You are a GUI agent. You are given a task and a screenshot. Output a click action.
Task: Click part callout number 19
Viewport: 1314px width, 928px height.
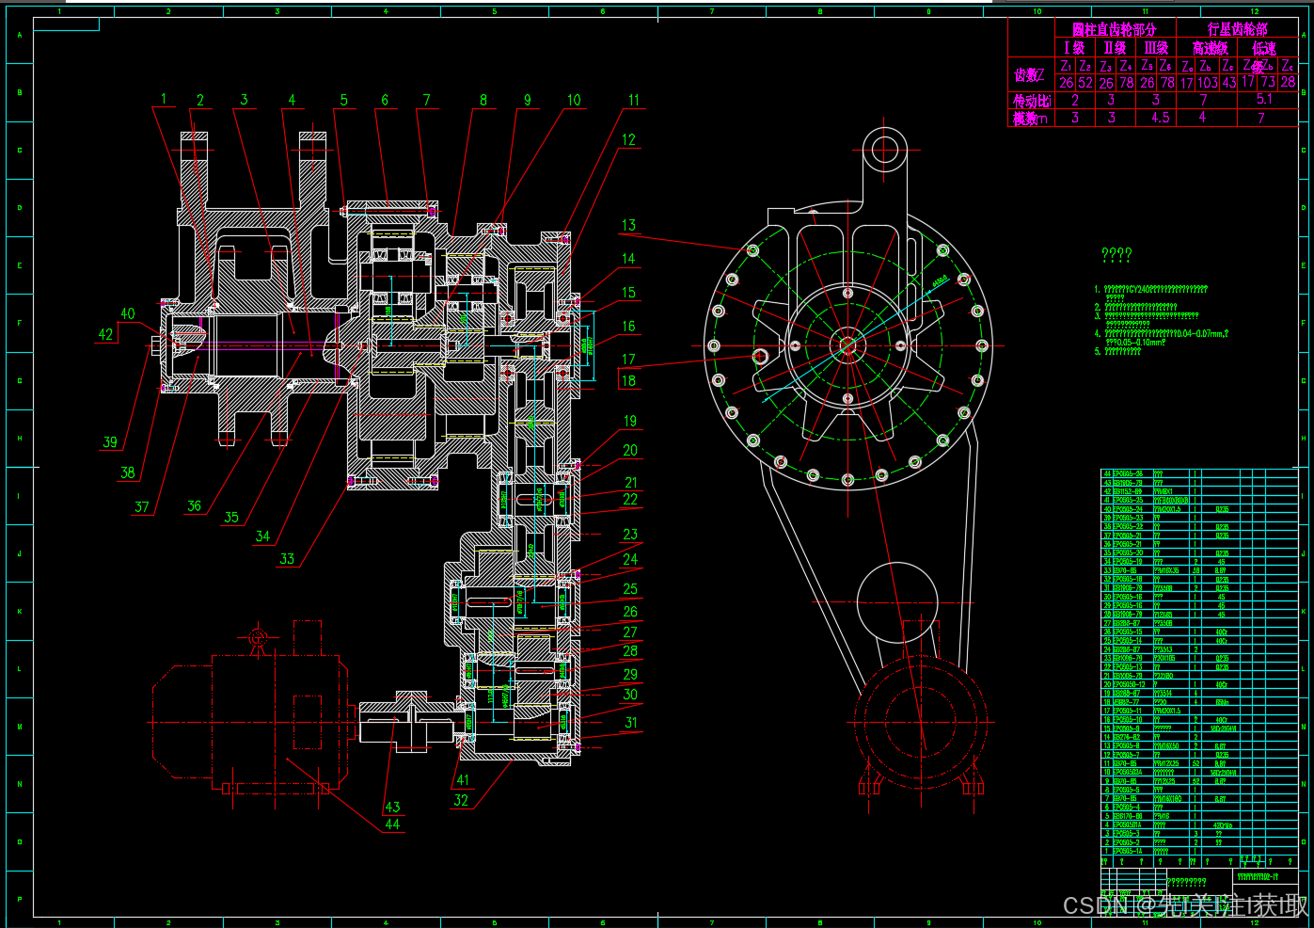630,422
